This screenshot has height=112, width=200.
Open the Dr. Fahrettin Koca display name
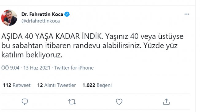pyautogui.click(x=42, y=14)
